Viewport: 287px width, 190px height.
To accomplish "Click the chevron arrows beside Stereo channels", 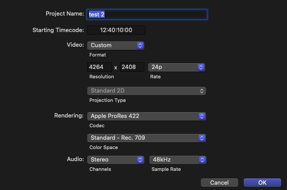I will pos(140,159).
